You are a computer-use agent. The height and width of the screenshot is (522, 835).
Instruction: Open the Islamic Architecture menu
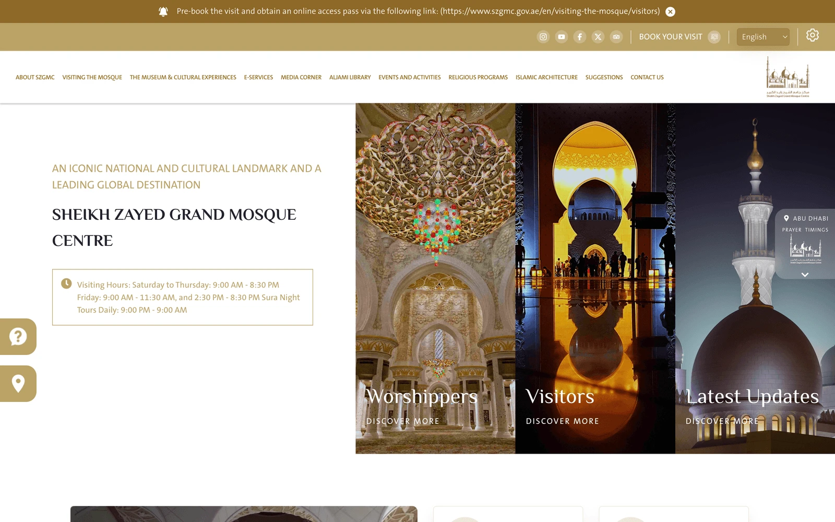[546, 77]
